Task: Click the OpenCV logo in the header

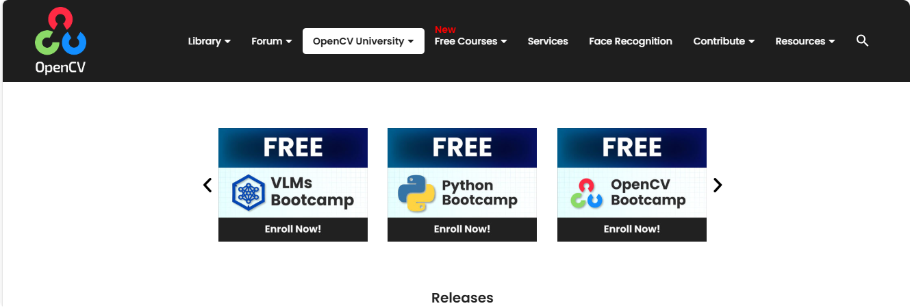Action: tap(61, 41)
